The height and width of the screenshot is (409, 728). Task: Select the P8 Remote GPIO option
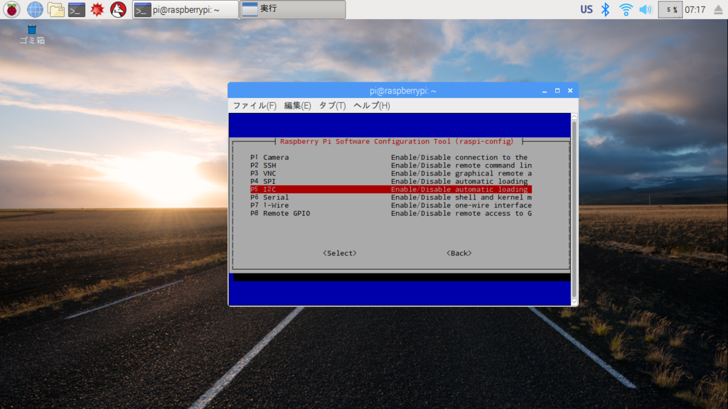(391, 213)
